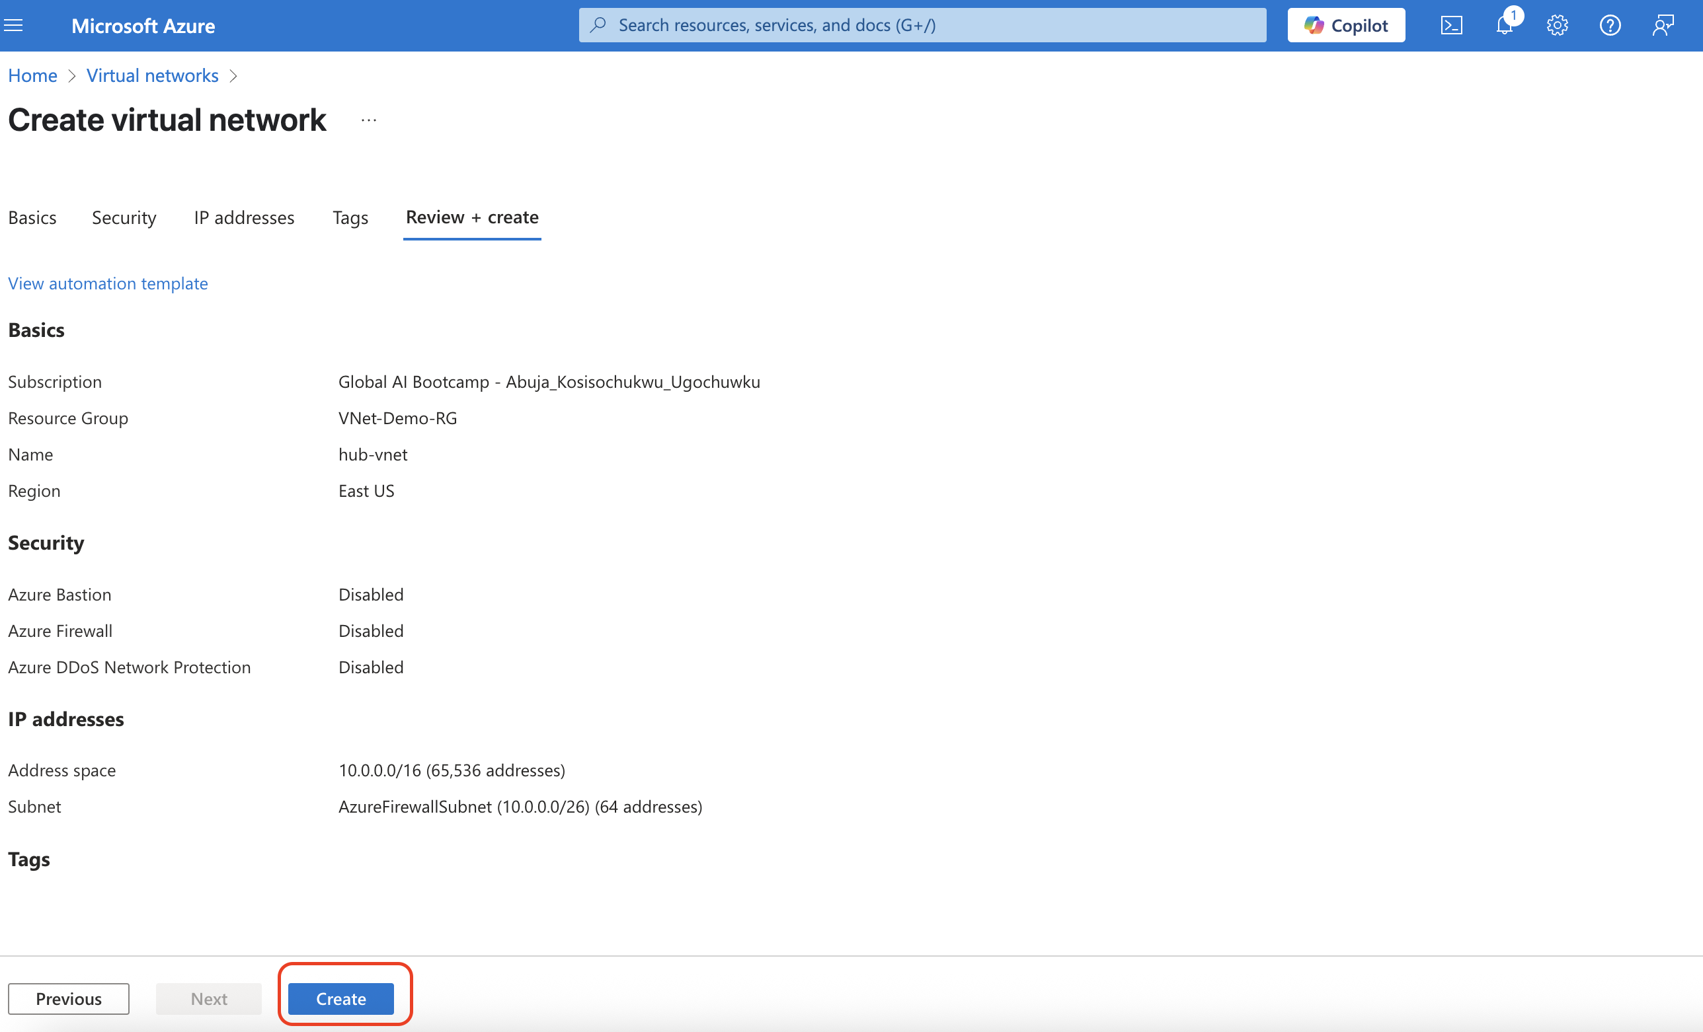Open the feedback icon in the header
Image resolution: width=1703 pixels, height=1032 pixels.
pos(1663,26)
